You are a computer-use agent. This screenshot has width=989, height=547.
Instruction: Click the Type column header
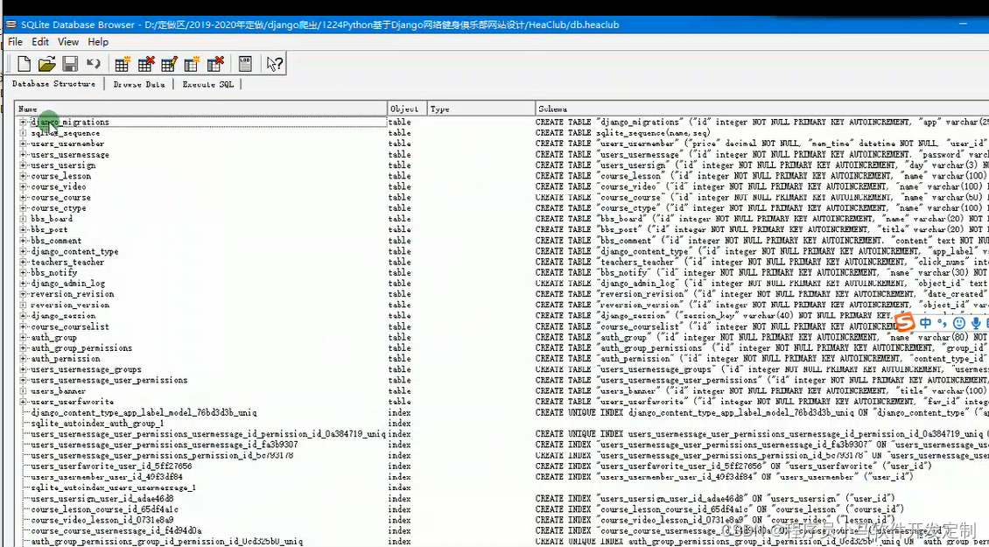[481, 109]
